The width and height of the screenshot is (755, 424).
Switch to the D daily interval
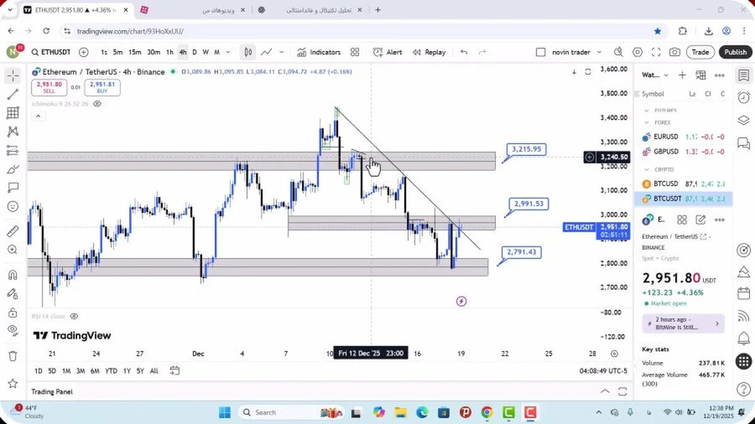pyautogui.click(x=194, y=52)
